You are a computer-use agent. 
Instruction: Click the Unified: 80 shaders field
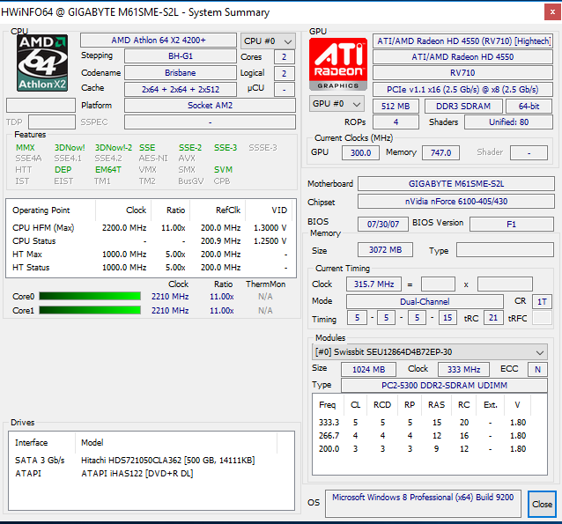tap(508, 122)
